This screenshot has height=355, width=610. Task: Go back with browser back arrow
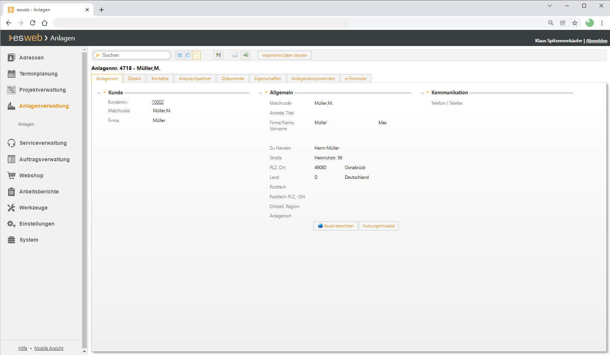tap(9, 23)
